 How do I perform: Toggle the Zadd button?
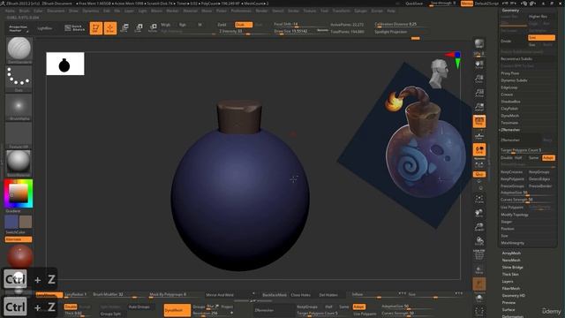[x=222, y=25]
